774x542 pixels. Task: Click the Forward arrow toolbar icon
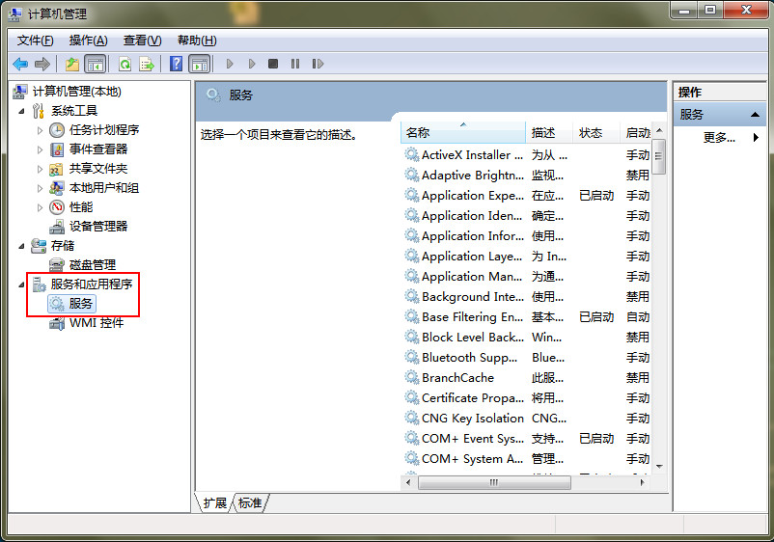pos(42,64)
